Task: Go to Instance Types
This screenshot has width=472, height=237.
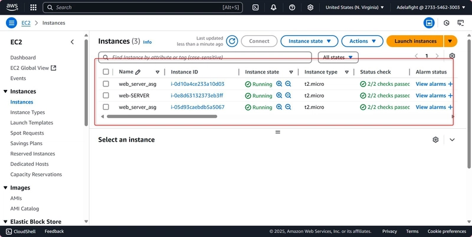Action: point(27,112)
